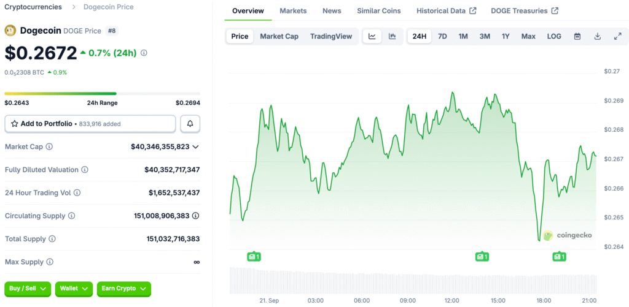
Task: Open the Overview tab
Action: pyautogui.click(x=248, y=11)
